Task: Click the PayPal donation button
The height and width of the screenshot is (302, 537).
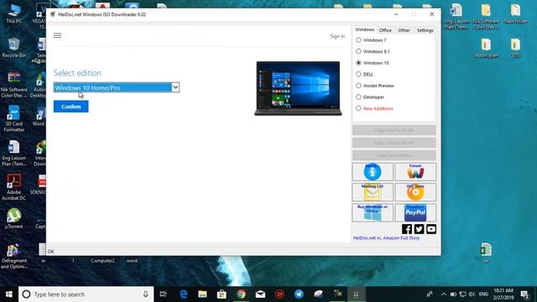Action: pyautogui.click(x=415, y=212)
